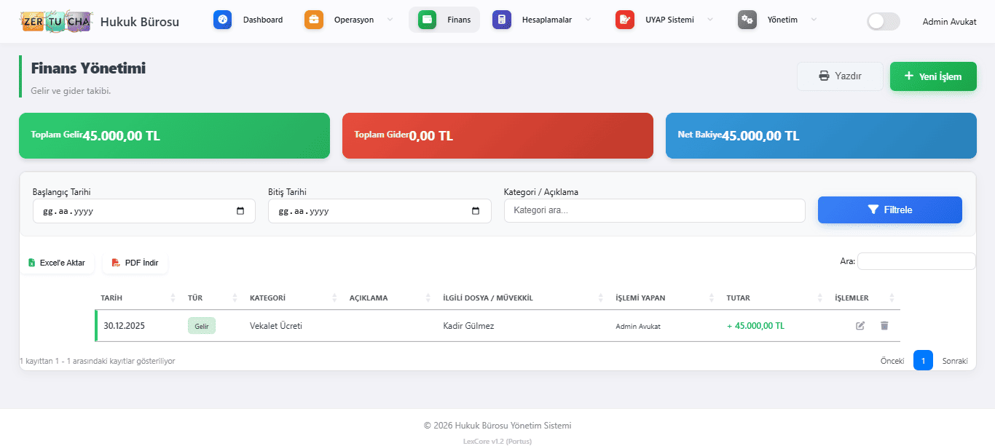
Task: Focus the Bitiş Tarihi date field
Action: (x=379, y=211)
